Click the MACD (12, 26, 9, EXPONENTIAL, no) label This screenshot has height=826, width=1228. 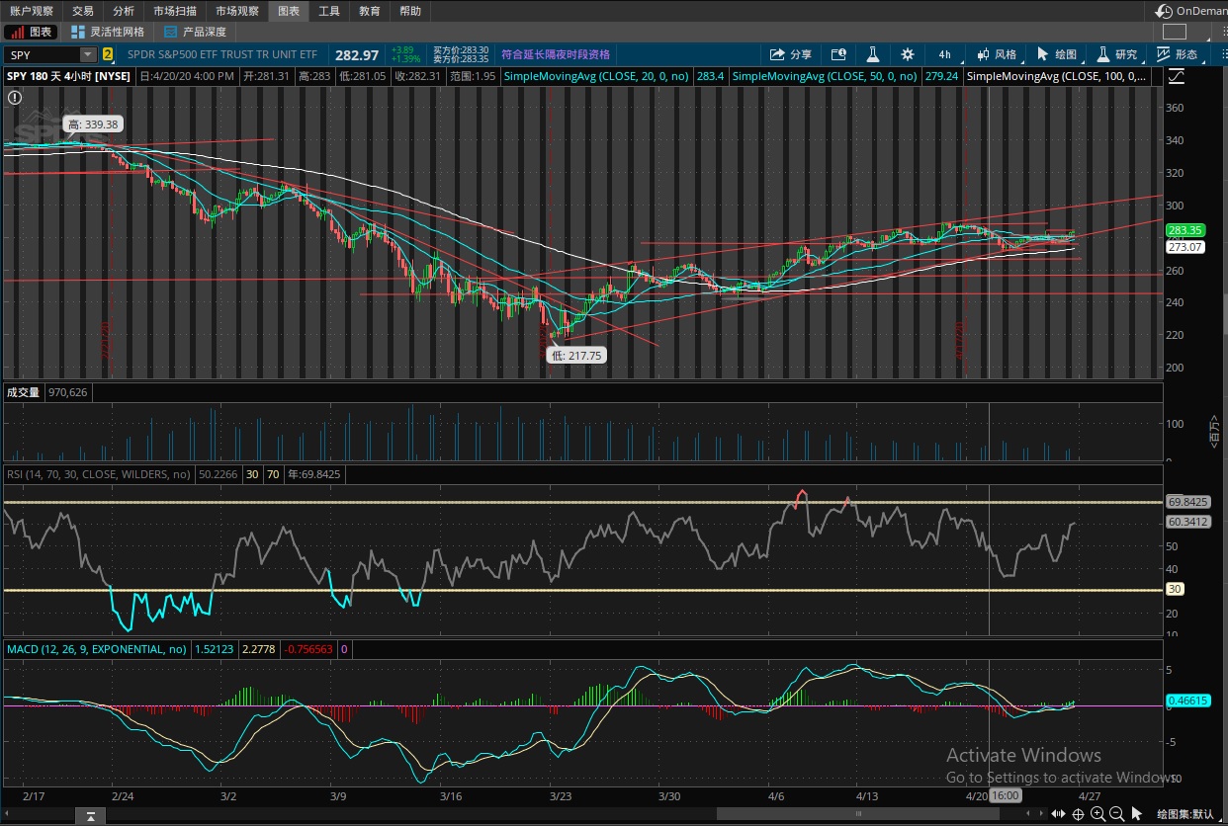pos(97,649)
